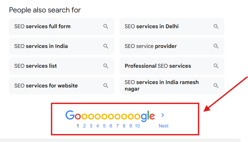Click the next page chevron arrow
Viewport: 248px width, 142px height.
click(x=163, y=115)
